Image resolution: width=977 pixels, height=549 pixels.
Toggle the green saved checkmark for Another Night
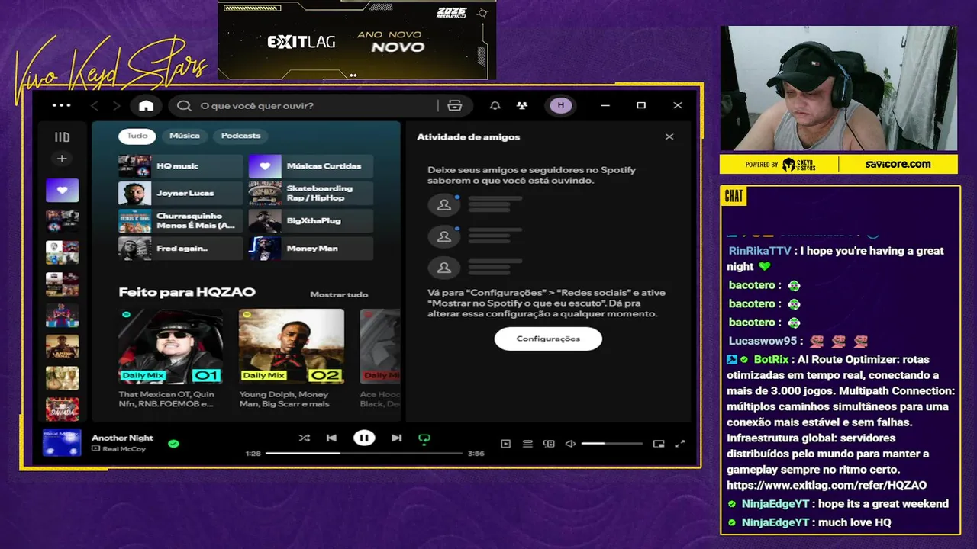click(173, 443)
